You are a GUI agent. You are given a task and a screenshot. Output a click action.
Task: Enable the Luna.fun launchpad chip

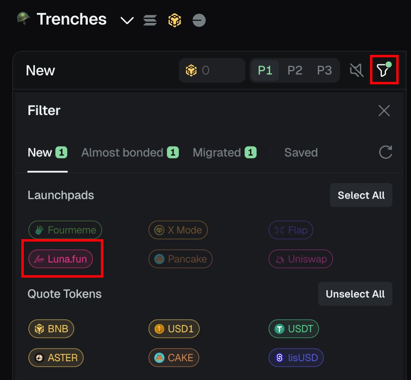point(61,259)
